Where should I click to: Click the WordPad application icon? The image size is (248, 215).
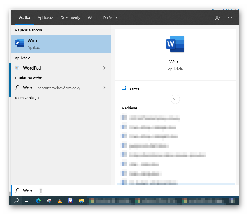tap(17, 68)
